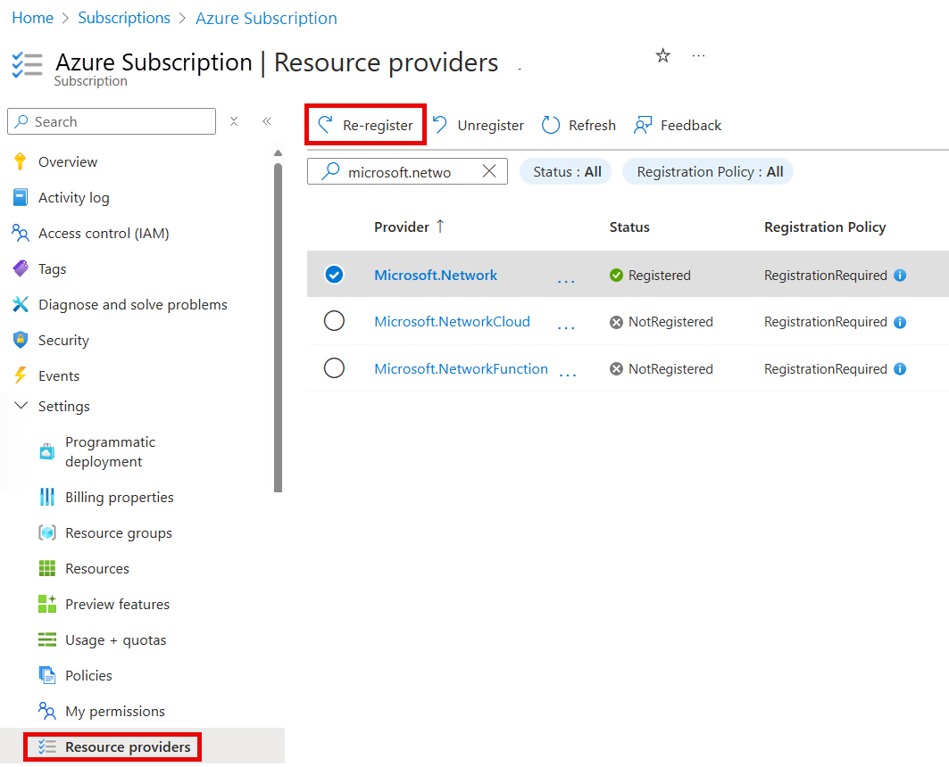
Task: Open the Registration Policy : All filter
Action: click(709, 171)
